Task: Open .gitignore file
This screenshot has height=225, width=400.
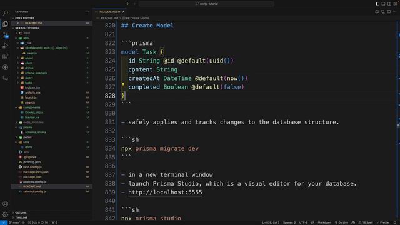Action: click(29, 157)
